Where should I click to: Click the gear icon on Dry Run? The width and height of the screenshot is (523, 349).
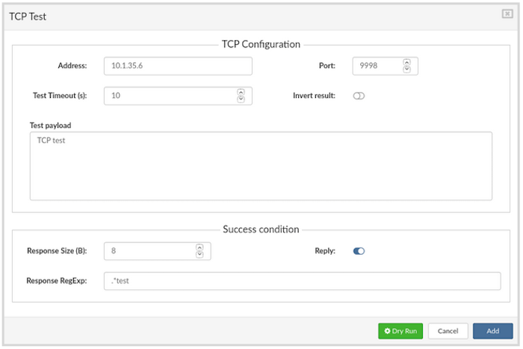(388, 330)
